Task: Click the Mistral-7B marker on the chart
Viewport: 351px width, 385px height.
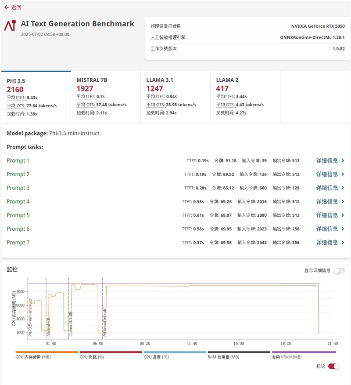Action: pyautogui.click(x=48, y=327)
